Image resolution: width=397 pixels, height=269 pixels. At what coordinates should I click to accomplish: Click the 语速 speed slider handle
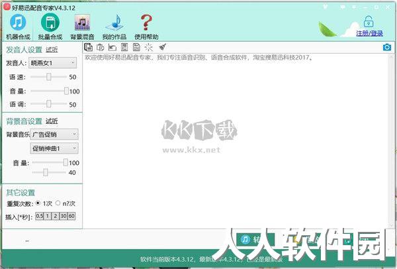click(48, 77)
